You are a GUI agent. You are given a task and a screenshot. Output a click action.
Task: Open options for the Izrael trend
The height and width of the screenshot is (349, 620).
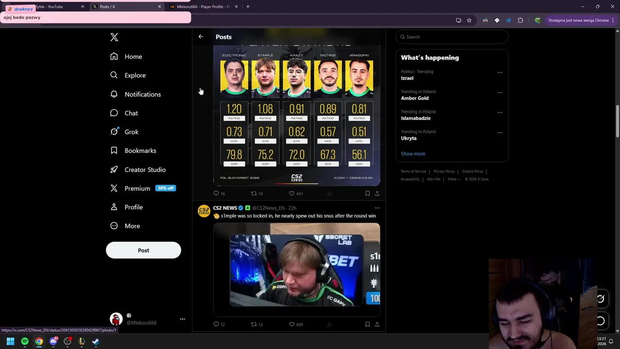coord(500,73)
